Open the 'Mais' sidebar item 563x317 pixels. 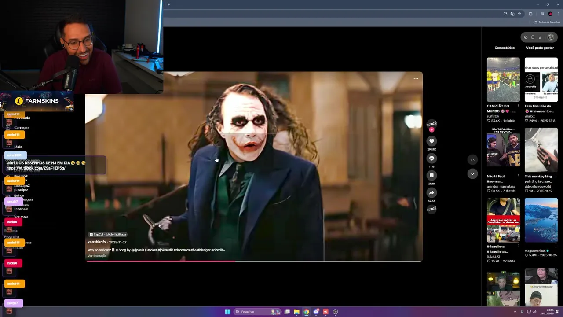(18, 147)
